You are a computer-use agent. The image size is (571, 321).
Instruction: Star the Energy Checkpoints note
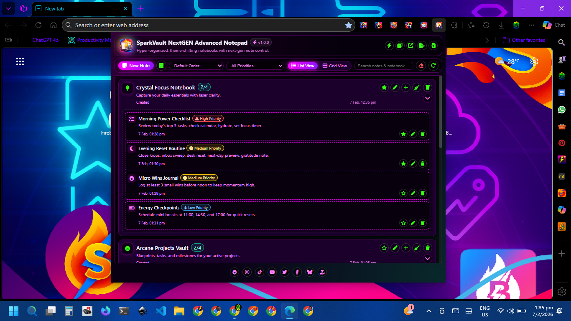(403, 223)
